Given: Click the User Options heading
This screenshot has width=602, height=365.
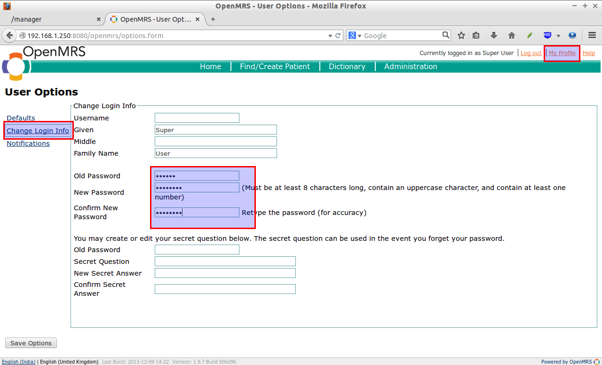Looking at the screenshot, I should click(41, 92).
